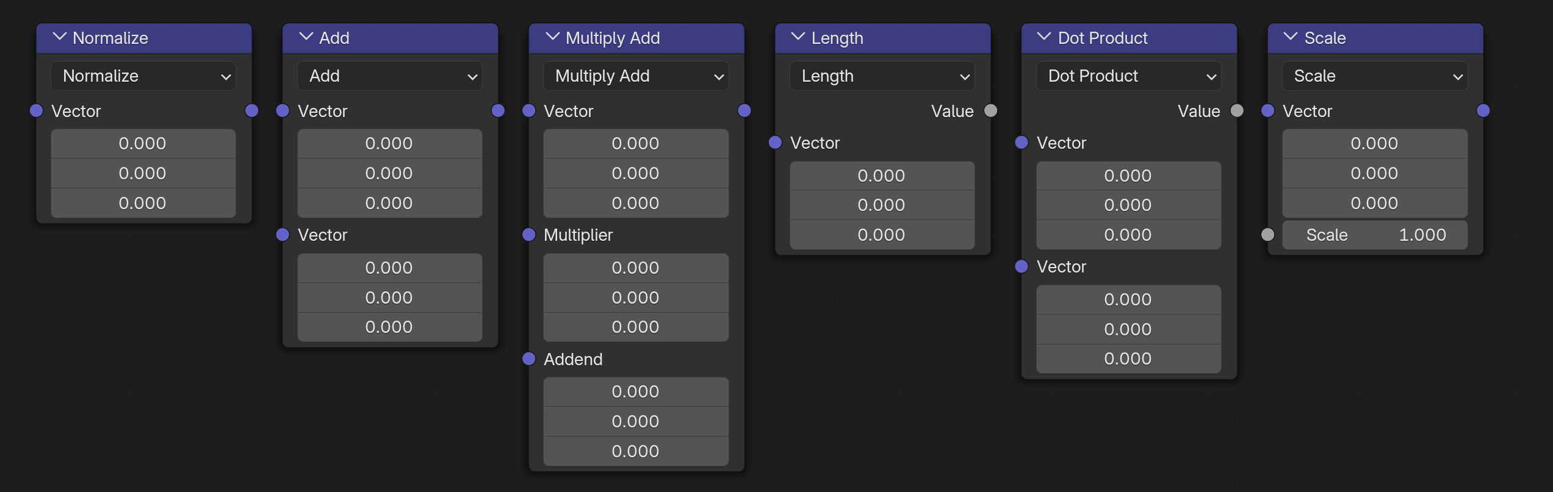The height and width of the screenshot is (492, 1553).
Task: Click the Dot Product node's lower Vector input socket
Action: tap(1022, 266)
